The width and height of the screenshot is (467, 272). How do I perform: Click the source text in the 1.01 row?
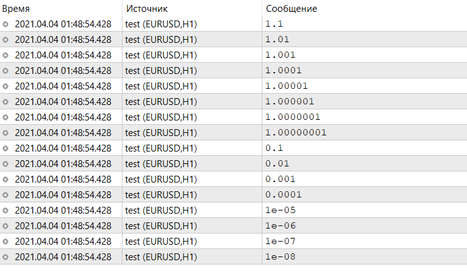161,40
